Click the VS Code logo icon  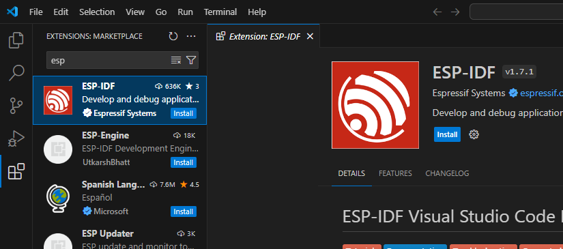(12, 12)
